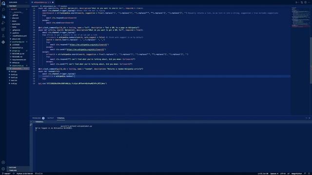The width and height of the screenshot is (312, 175).
Task: Open the Python icon in activity bar
Action: [3, 42]
